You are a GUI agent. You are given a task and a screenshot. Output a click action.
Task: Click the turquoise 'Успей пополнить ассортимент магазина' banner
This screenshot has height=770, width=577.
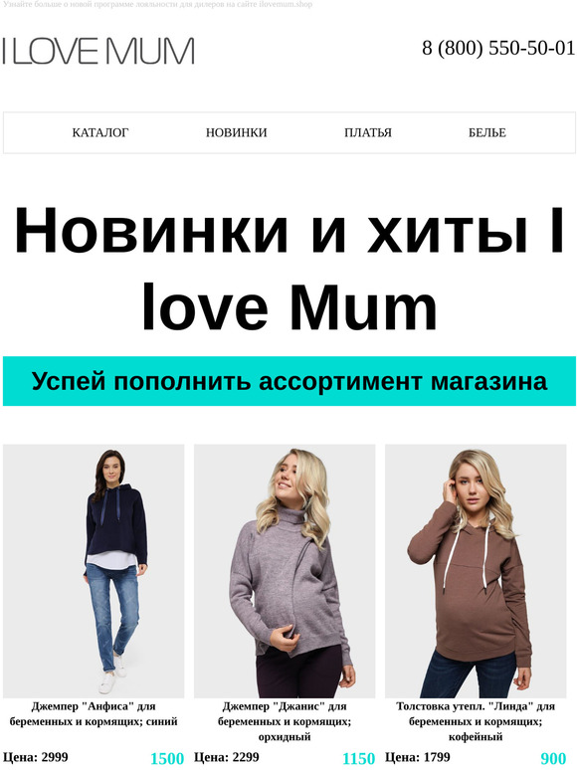coord(289,381)
